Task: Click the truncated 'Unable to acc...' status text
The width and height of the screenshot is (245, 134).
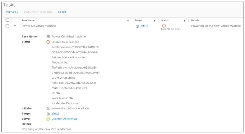Action: click(171, 29)
